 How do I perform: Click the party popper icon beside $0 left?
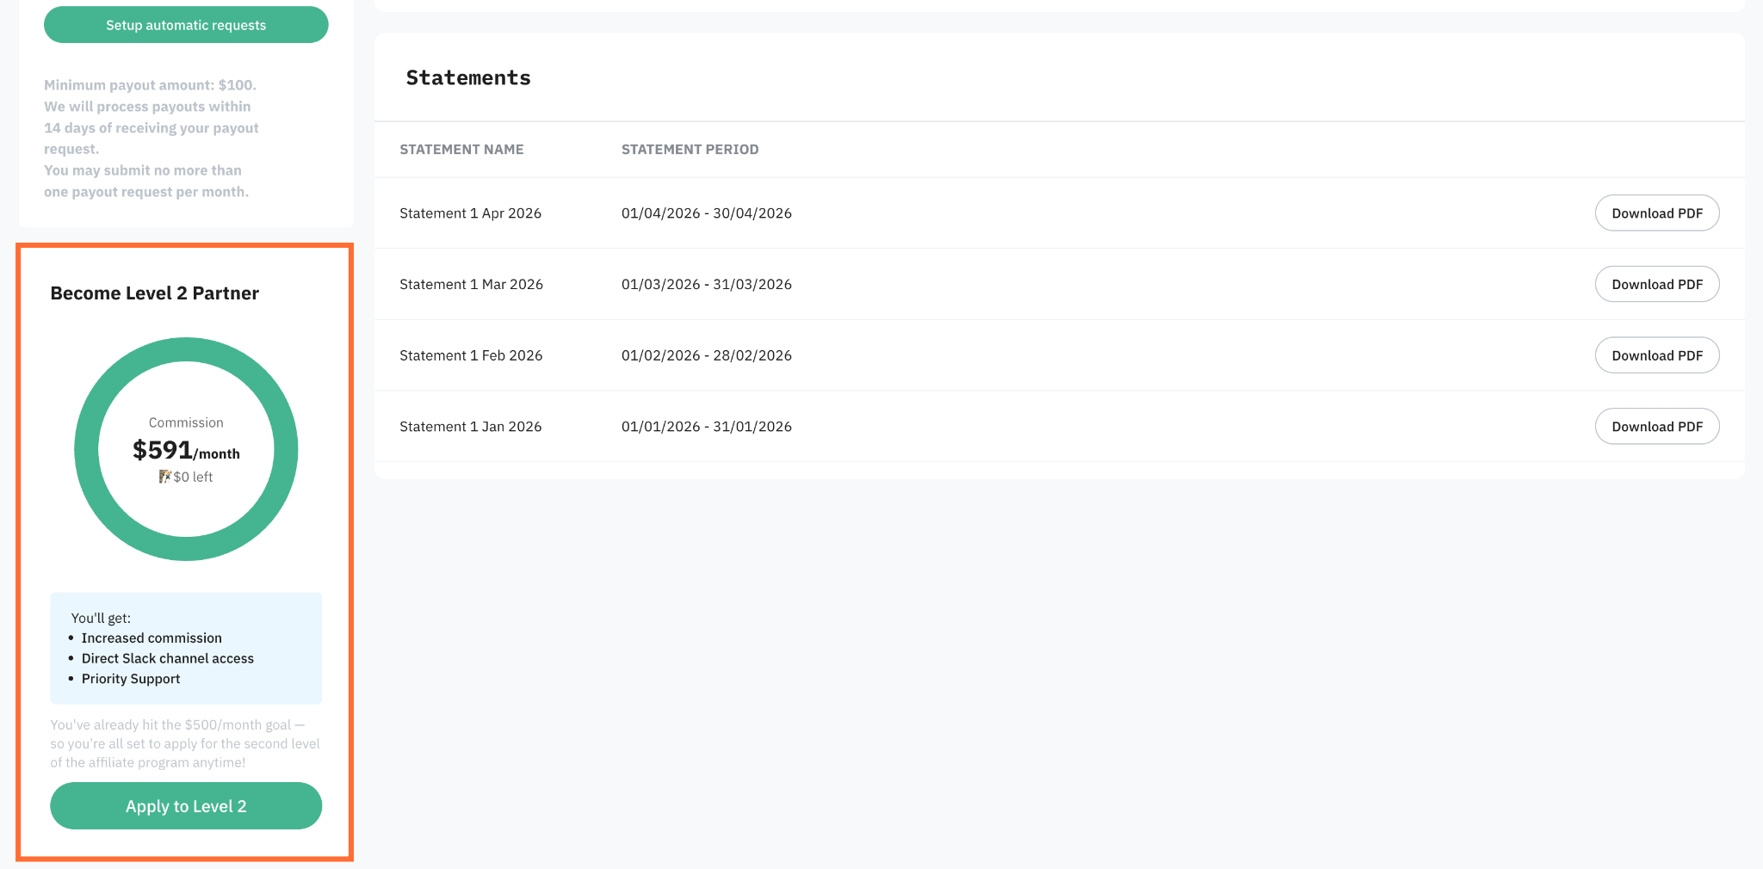pos(164,477)
